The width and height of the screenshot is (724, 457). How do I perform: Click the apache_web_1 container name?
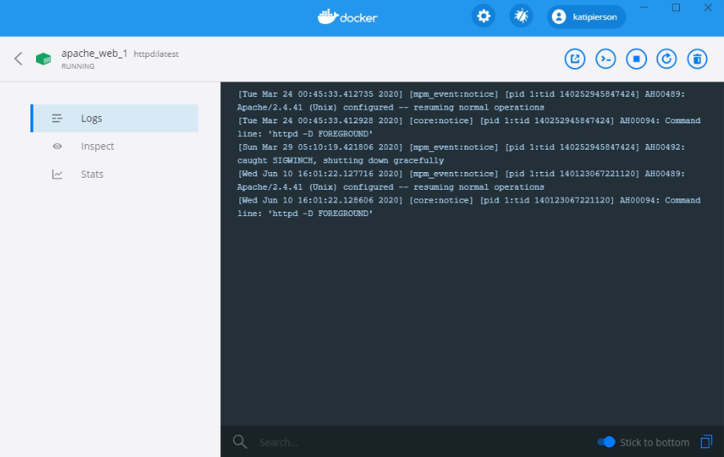[x=94, y=53]
